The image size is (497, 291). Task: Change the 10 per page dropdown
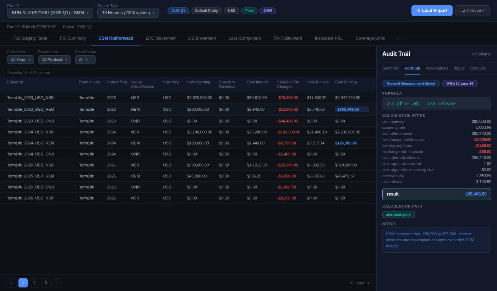click(x=359, y=283)
